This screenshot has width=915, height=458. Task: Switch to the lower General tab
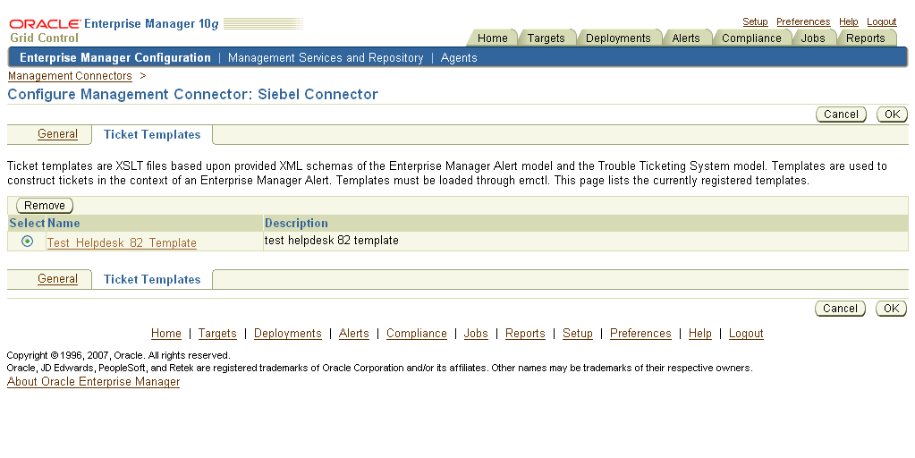[x=57, y=279]
